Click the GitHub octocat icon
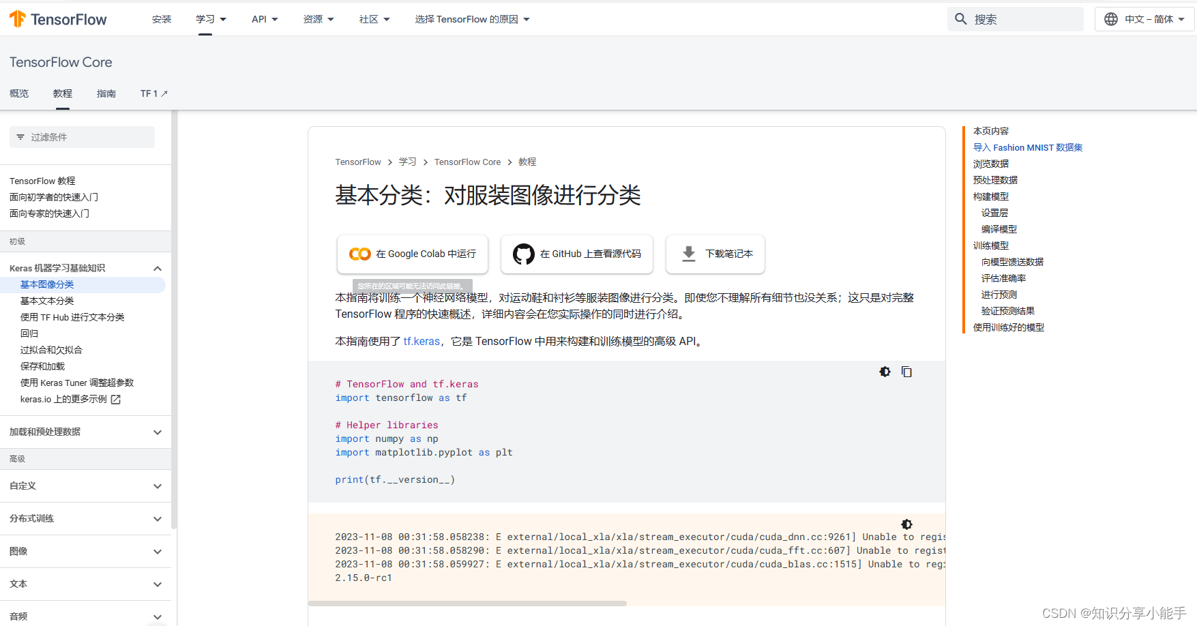Viewport: 1197px width, 626px height. [x=524, y=254]
